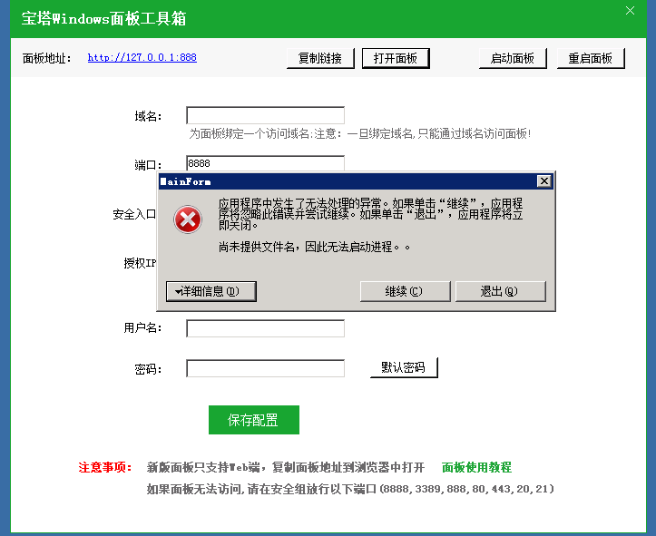Image resolution: width=656 pixels, height=536 pixels.
Task: Click the red error icon in dialog
Action: pos(188,219)
